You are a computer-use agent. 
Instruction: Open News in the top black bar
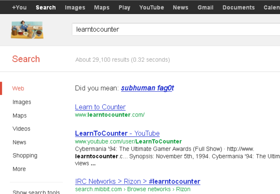(181, 7)
